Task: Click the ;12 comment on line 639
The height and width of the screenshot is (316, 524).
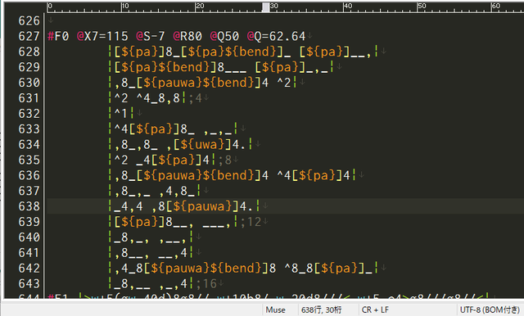Action: (x=251, y=222)
